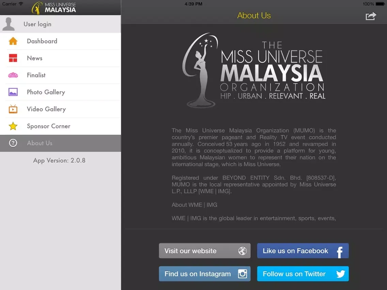This screenshot has width=387, height=290.
Task: Open the User login row
Action: [61, 24]
